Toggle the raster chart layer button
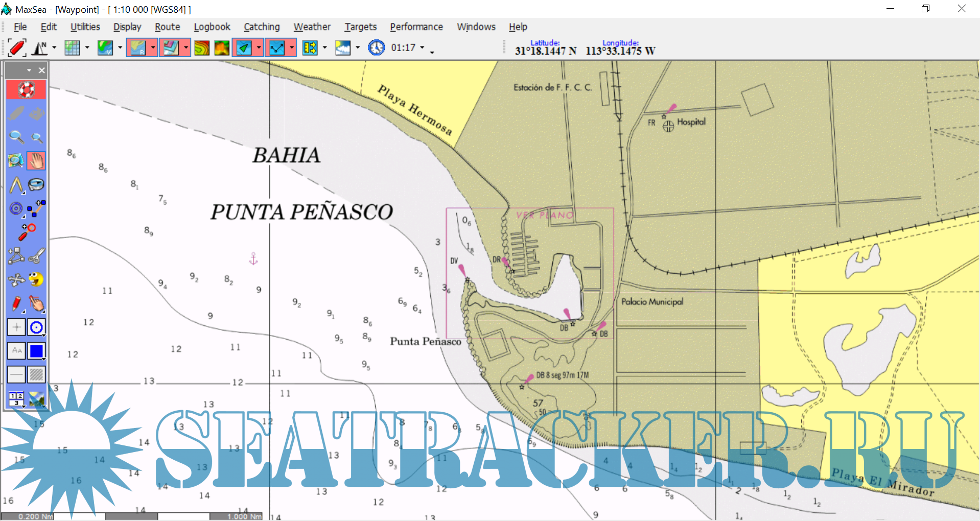 [x=137, y=48]
